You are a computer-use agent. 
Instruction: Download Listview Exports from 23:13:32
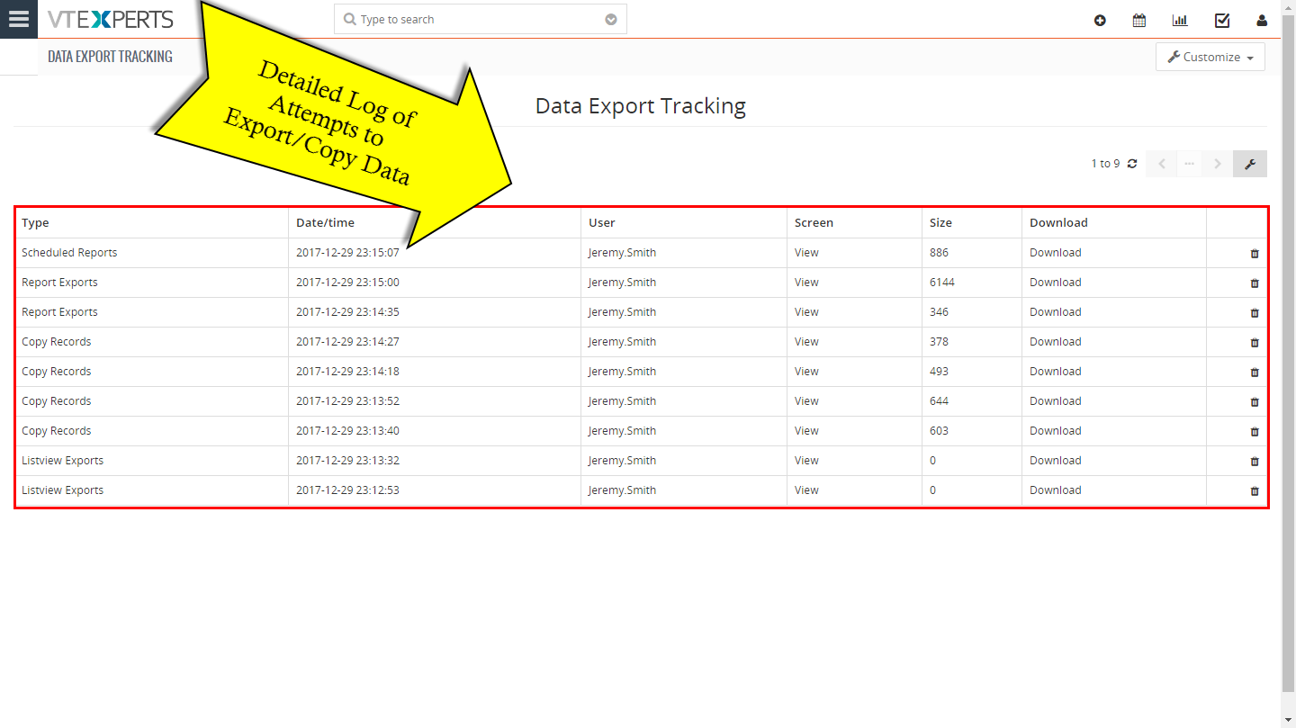tap(1056, 460)
